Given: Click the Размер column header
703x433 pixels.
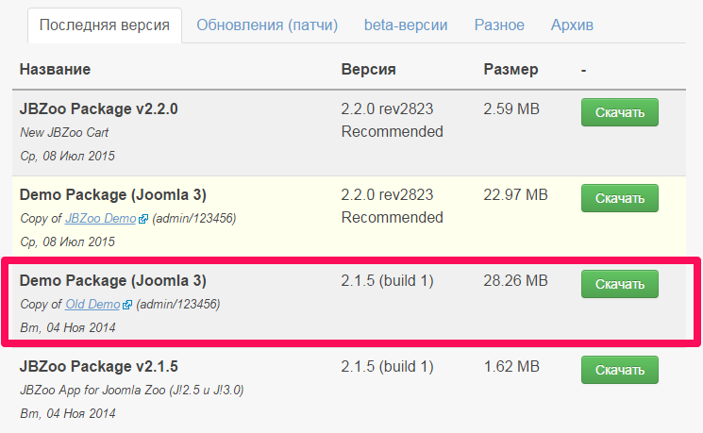Looking at the screenshot, I should click(x=511, y=70).
